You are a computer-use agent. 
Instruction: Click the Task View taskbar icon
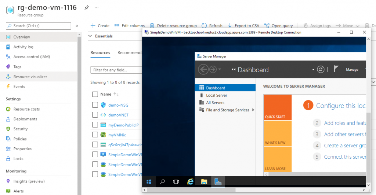point(176,181)
